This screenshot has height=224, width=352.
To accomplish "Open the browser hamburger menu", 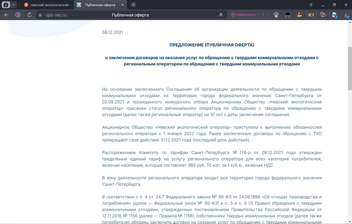I will [x=311, y=5].
